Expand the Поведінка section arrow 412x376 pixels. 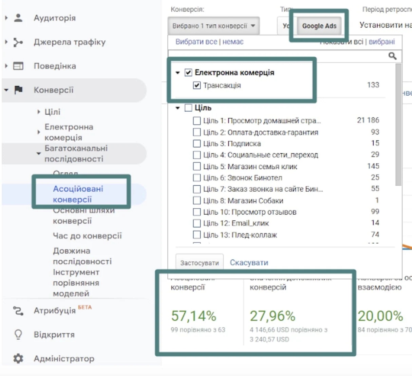point(6,66)
